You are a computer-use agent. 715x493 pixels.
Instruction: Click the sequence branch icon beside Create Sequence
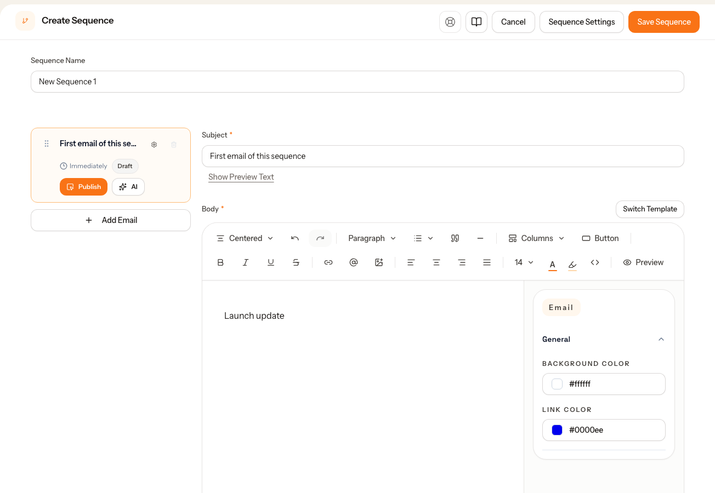pyautogui.click(x=25, y=21)
